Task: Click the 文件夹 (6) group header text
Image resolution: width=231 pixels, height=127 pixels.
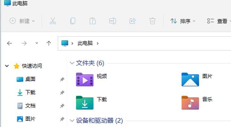Action: 90,63
